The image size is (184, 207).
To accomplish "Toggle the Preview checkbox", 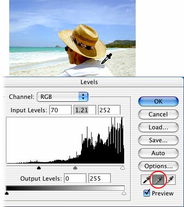I will click(147, 193).
